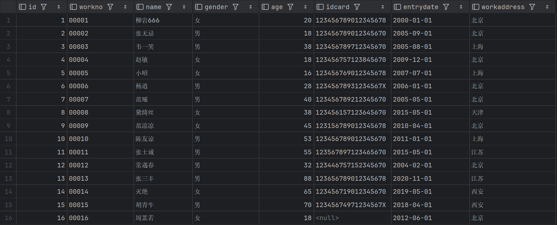Click the filter icon on the id column
The height and width of the screenshot is (225, 557).
click(44, 7)
